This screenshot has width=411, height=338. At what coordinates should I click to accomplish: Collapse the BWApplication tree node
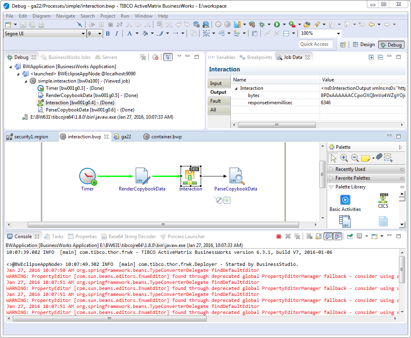tap(10, 67)
